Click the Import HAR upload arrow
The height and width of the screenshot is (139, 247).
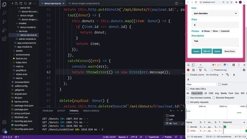[234, 75]
